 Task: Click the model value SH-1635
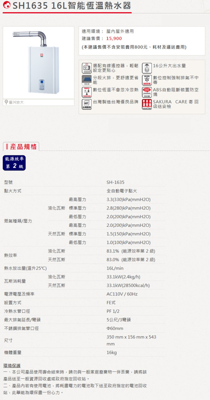[x=116, y=182]
